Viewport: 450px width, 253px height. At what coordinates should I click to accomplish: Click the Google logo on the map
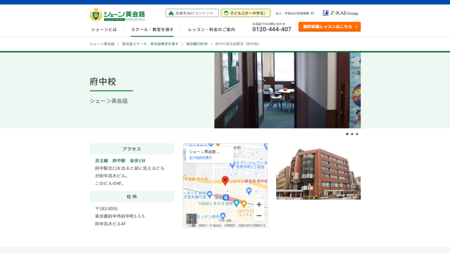(225, 220)
